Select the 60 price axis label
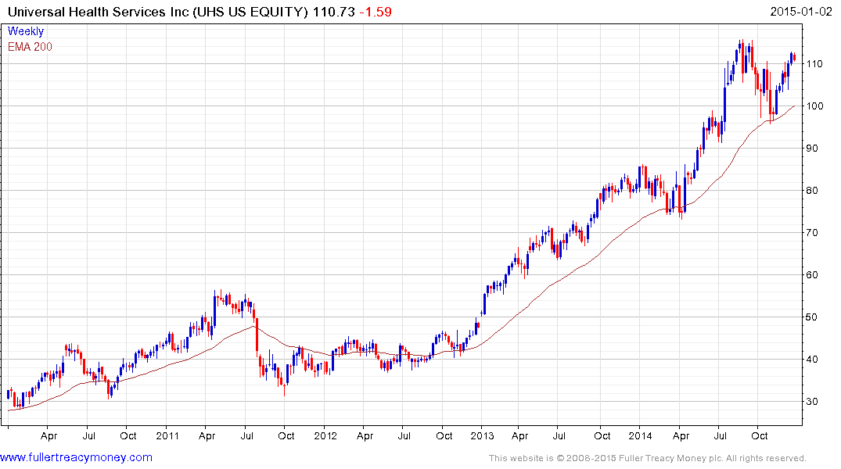841x469 pixels. pos(812,275)
